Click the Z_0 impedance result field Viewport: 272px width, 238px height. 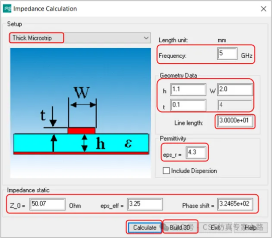[47, 204]
